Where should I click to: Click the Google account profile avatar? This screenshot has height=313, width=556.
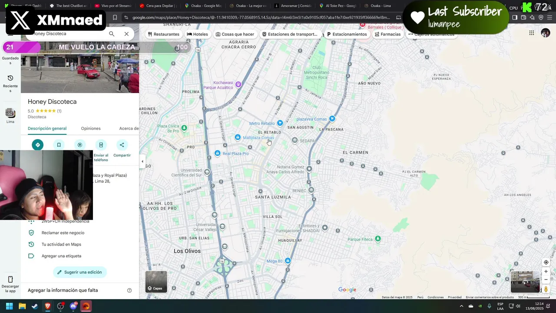546,33
